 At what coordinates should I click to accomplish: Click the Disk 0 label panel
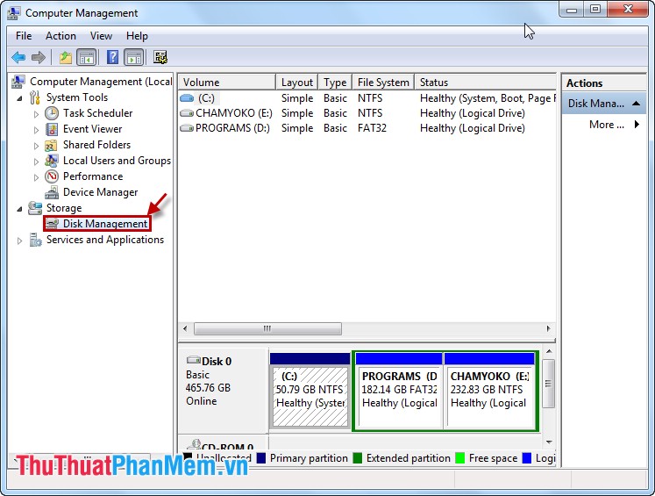tap(224, 391)
